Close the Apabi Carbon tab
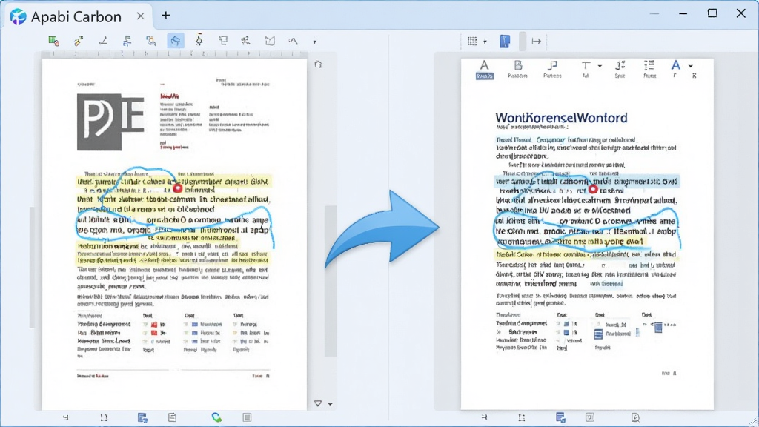The image size is (759, 427). tap(140, 16)
